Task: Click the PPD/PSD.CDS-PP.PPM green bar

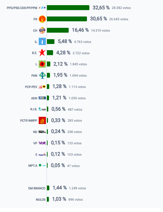Action: pos(68,8)
